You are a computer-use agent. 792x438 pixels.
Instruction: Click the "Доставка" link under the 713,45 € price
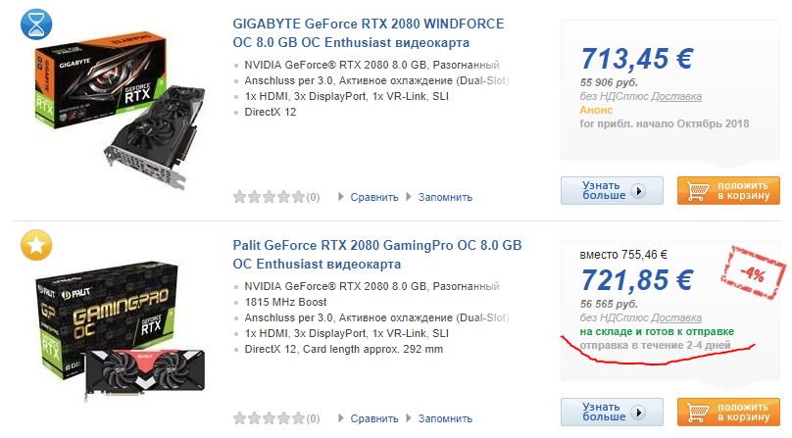point(677,97)
